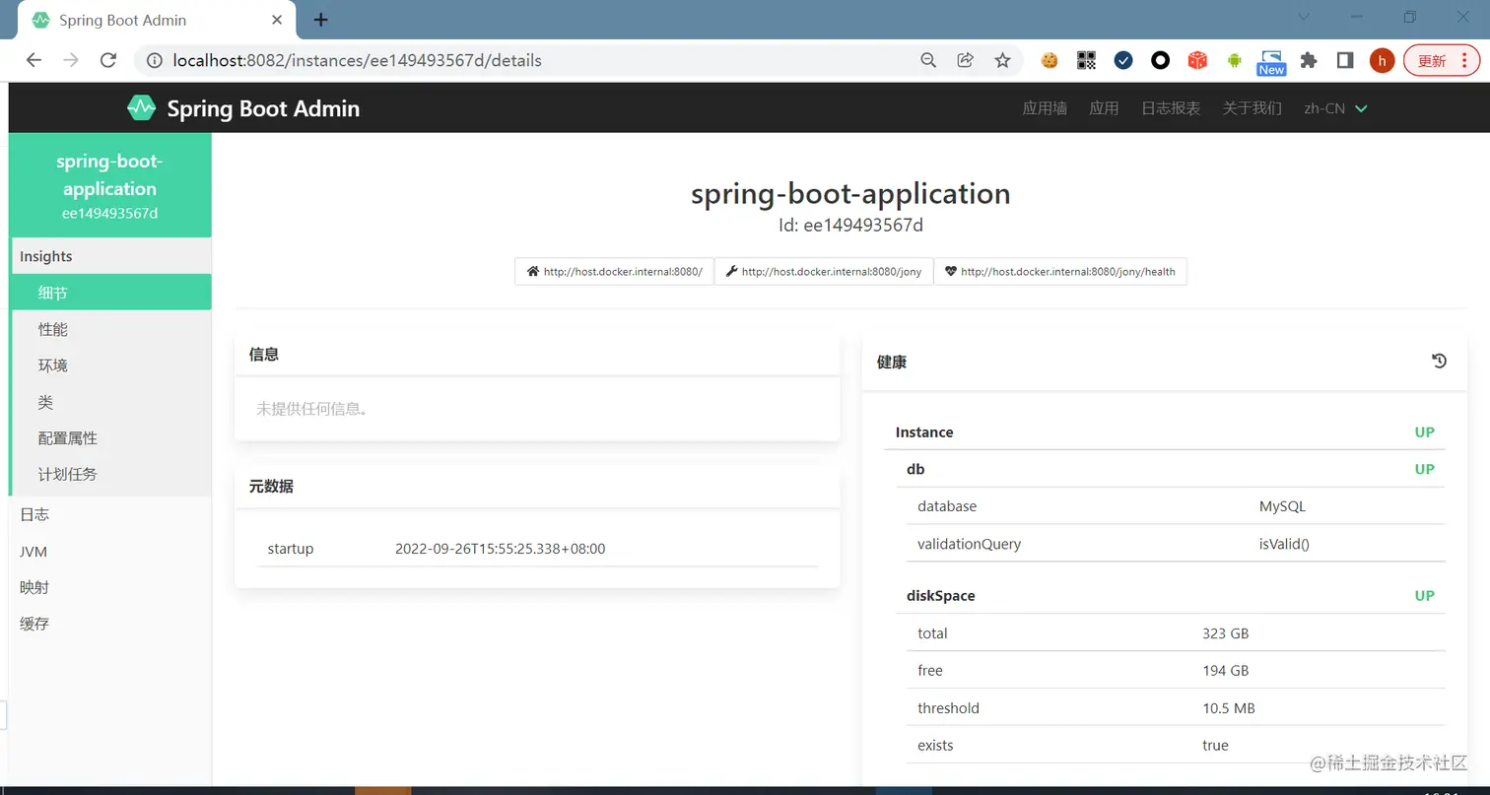
Task: Toggle the browser side panel icon
Action: 1345,60
